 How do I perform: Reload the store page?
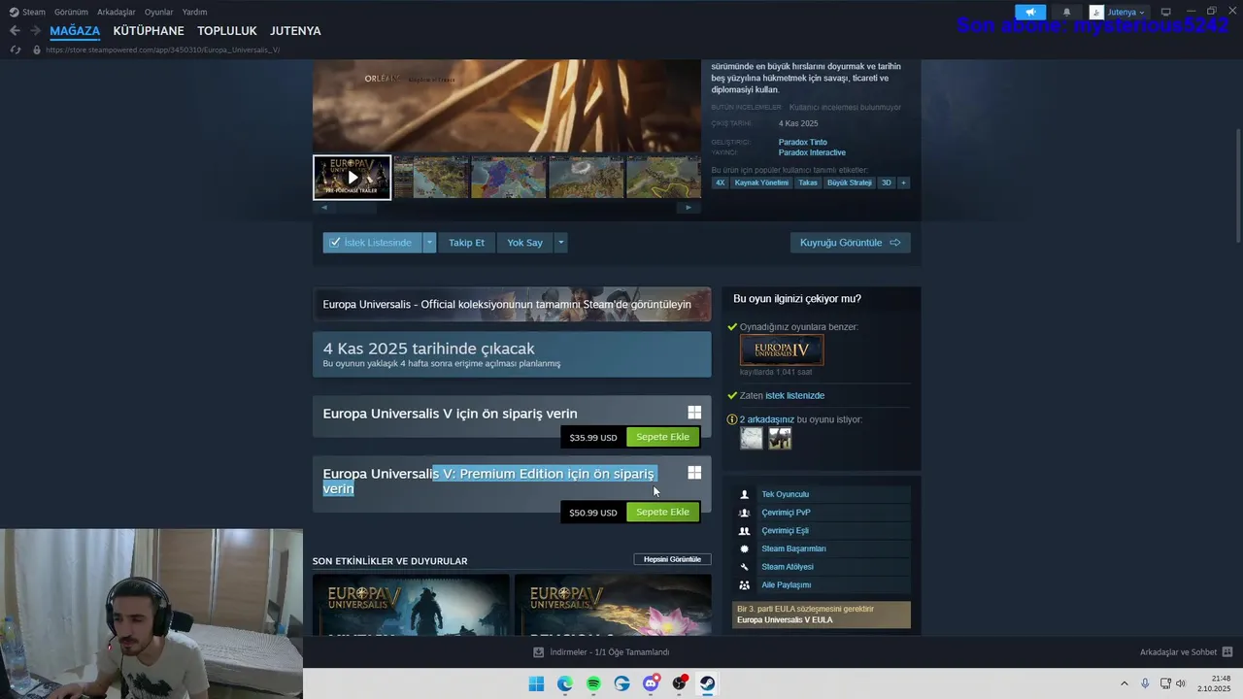pyautogui.click(x=15, y=50)
